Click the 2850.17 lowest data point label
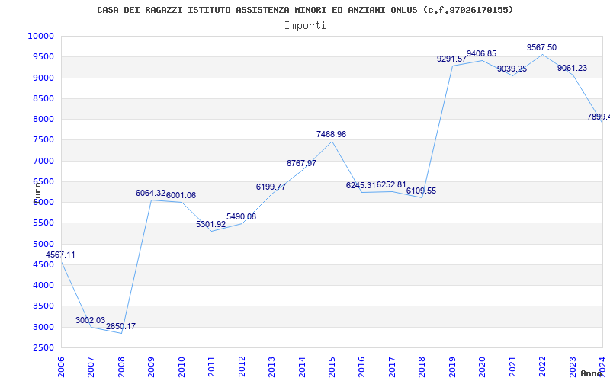 pyautogui.click(x=121, y=326)
